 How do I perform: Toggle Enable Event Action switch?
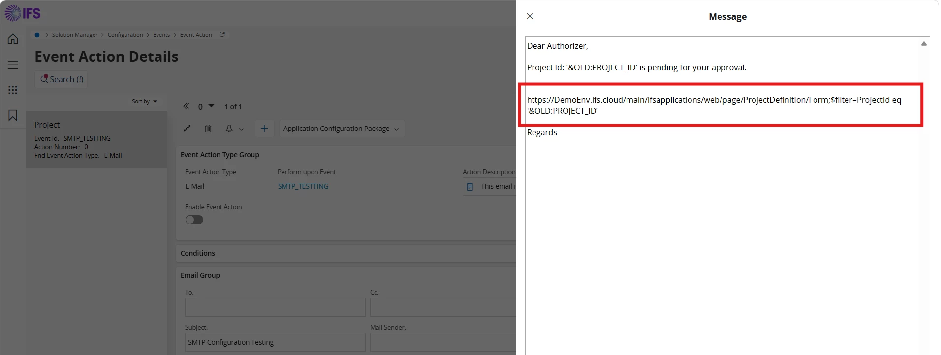[x=194, y=220]
